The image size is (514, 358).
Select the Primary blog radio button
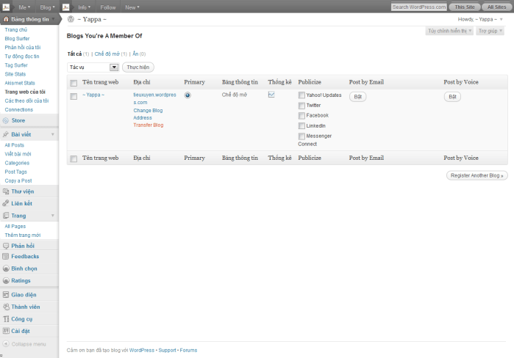(188, 95)
